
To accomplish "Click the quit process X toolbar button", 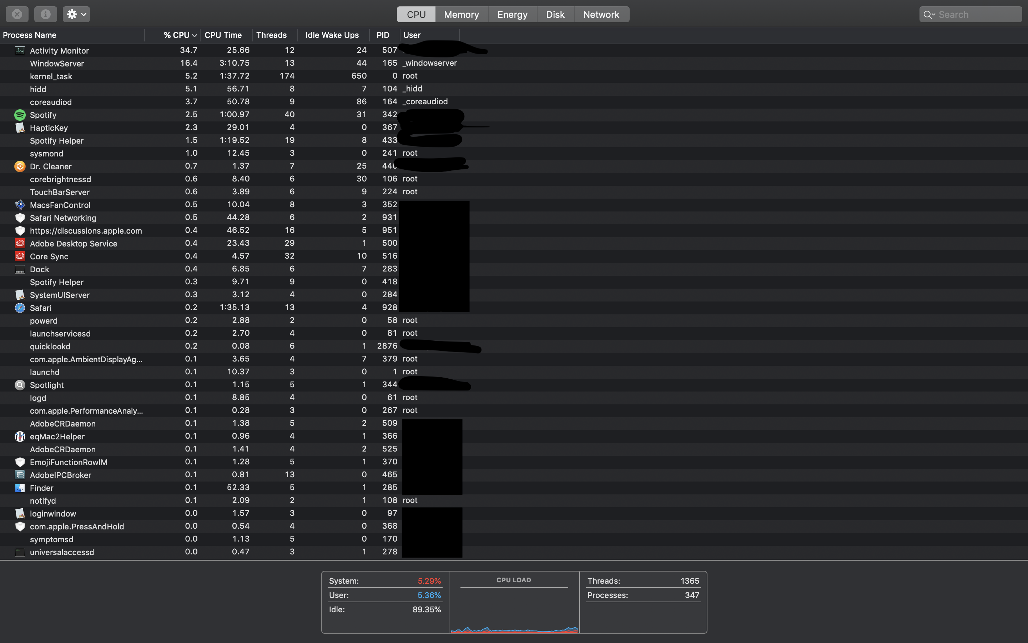I will [x=17, y=14].
